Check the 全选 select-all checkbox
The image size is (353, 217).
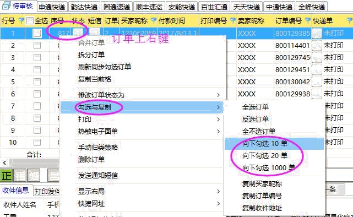(30, 21)
